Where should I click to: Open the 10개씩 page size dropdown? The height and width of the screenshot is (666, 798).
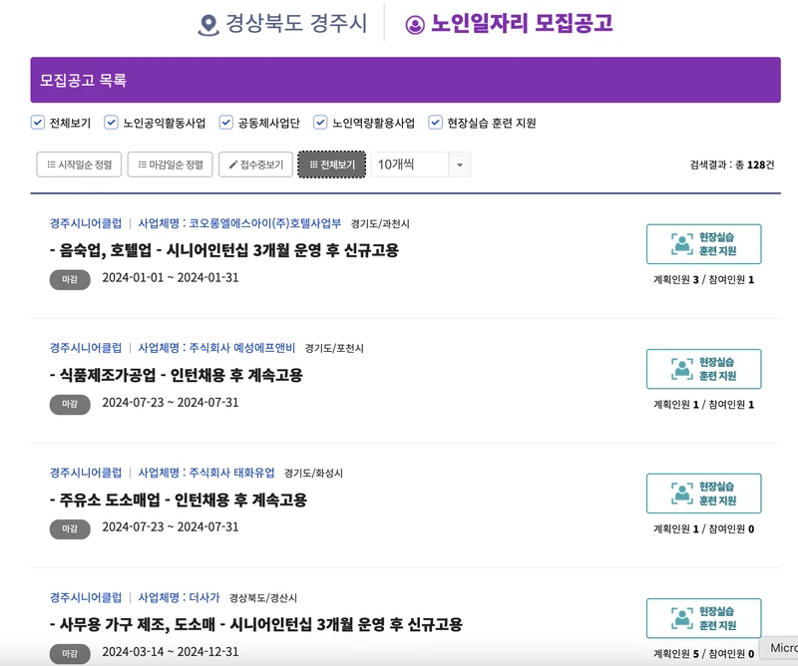coord(396,164)
